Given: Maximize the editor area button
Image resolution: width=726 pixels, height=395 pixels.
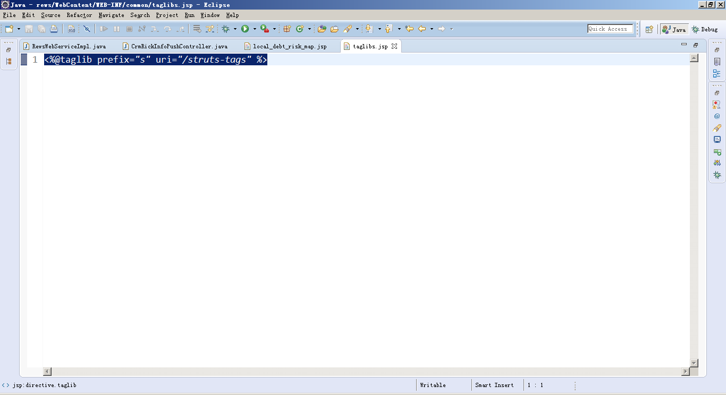Looking at the screenshot, I should pos(696,45).
